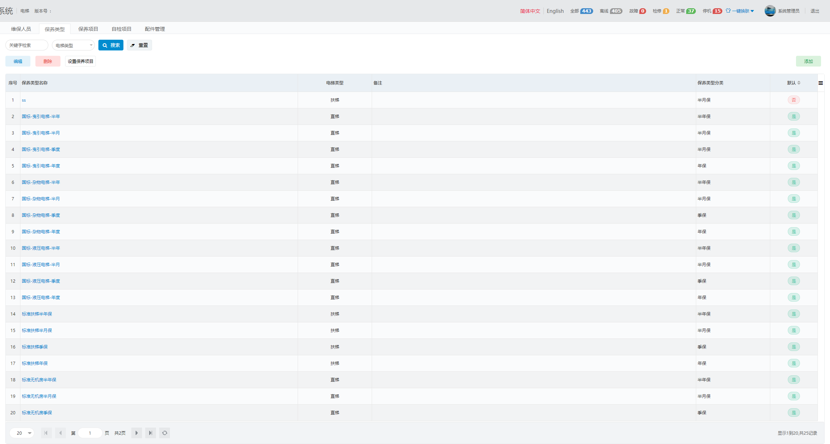The width and height of the screenshot is (830, 444).
Task: Switch to the 保养项目 tab
Action: pyautogui.click(x=88, y=29)
